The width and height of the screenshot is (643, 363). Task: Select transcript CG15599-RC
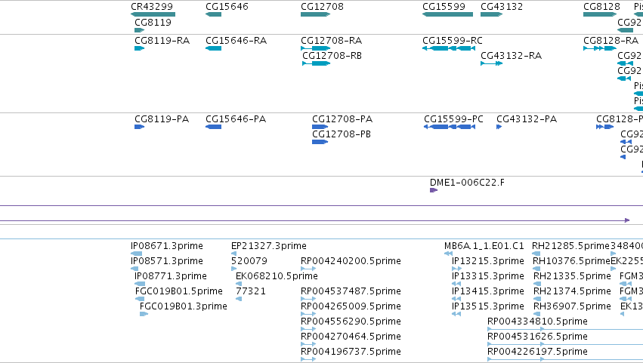coord(449,48)
